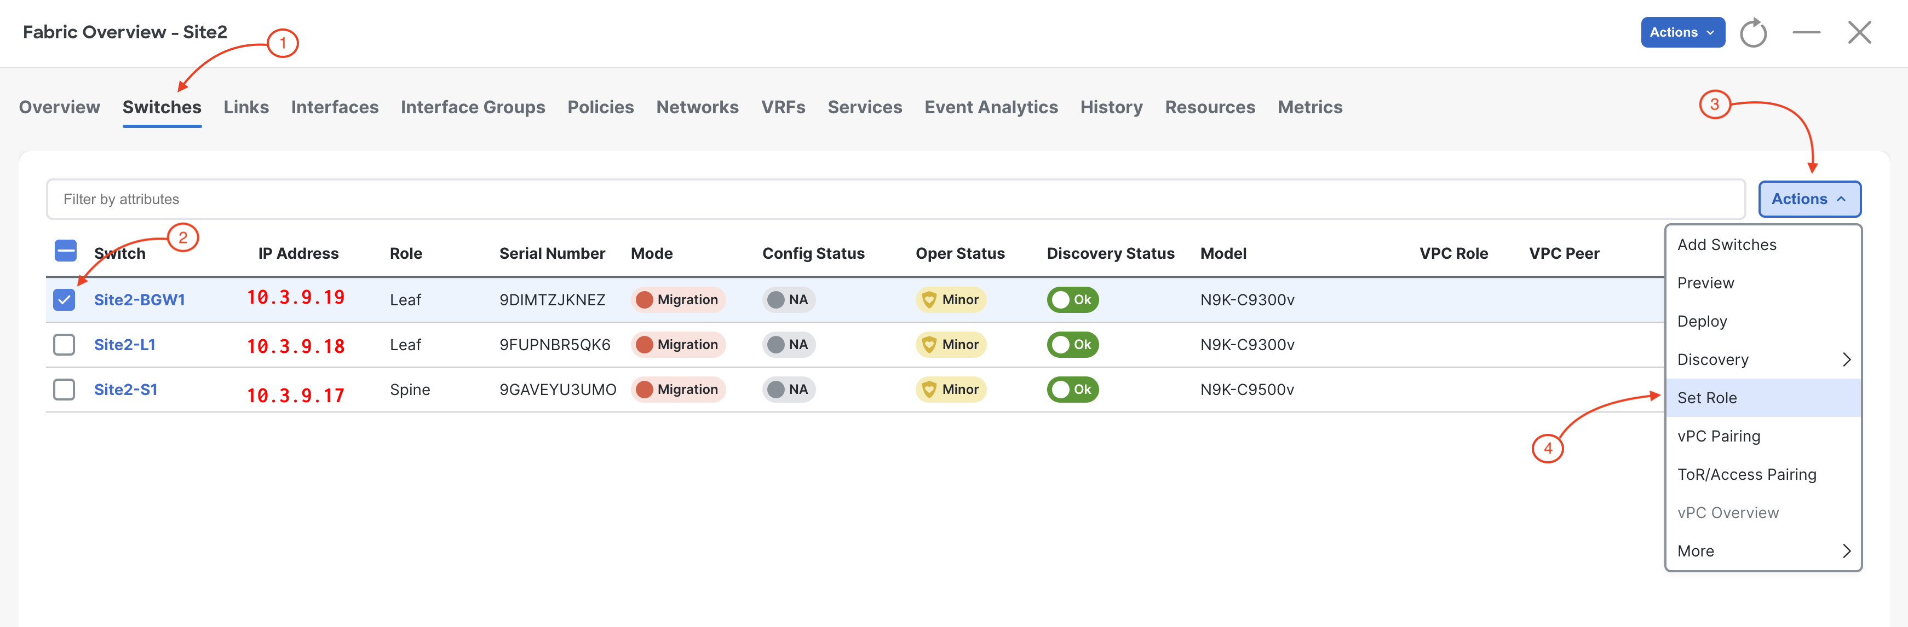Open the Site2-L1 switch link
This screenshot has height=627, width=1908.
click(x=124, y=345)
